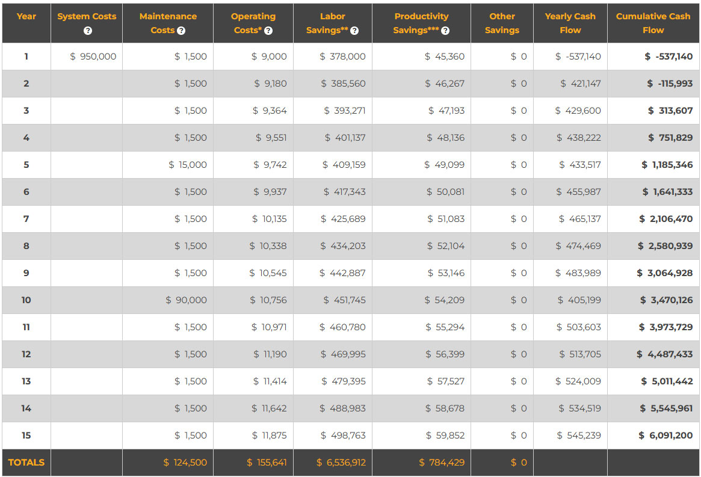The width and height of the screenshot is (701, 477).
Task: Open the Productivity Savings help icon
Action: [x=445, y=31]
